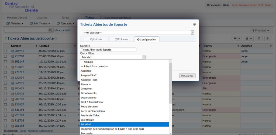
Task: Open the Columns tab
Action: (121, 39)
